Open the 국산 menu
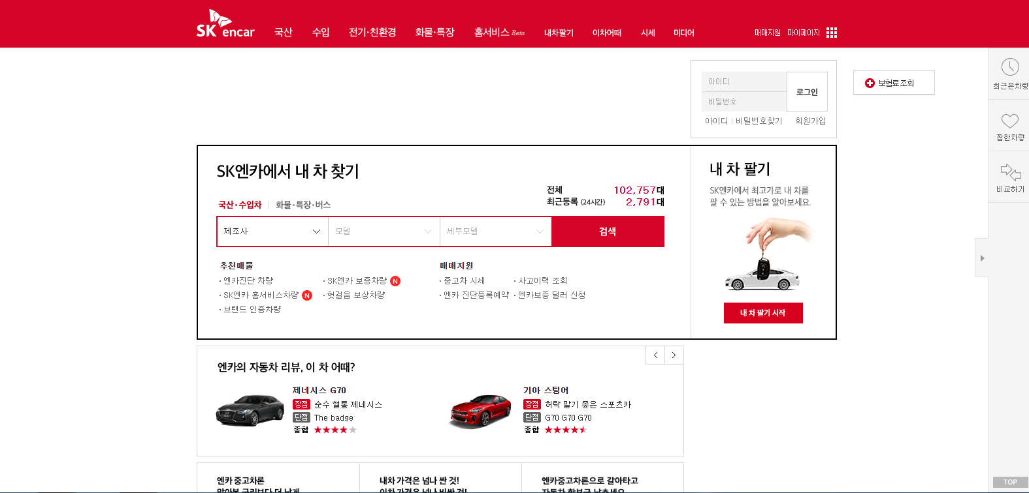The height and width of the screenshot is (493, 1029). click(284, 32)
